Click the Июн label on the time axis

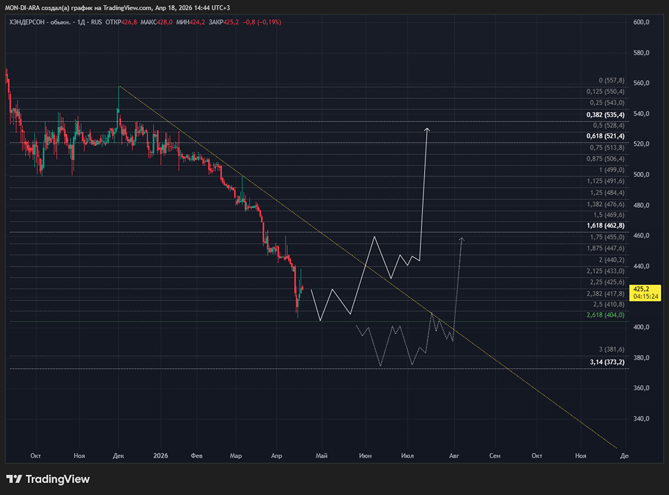[365, 455]
